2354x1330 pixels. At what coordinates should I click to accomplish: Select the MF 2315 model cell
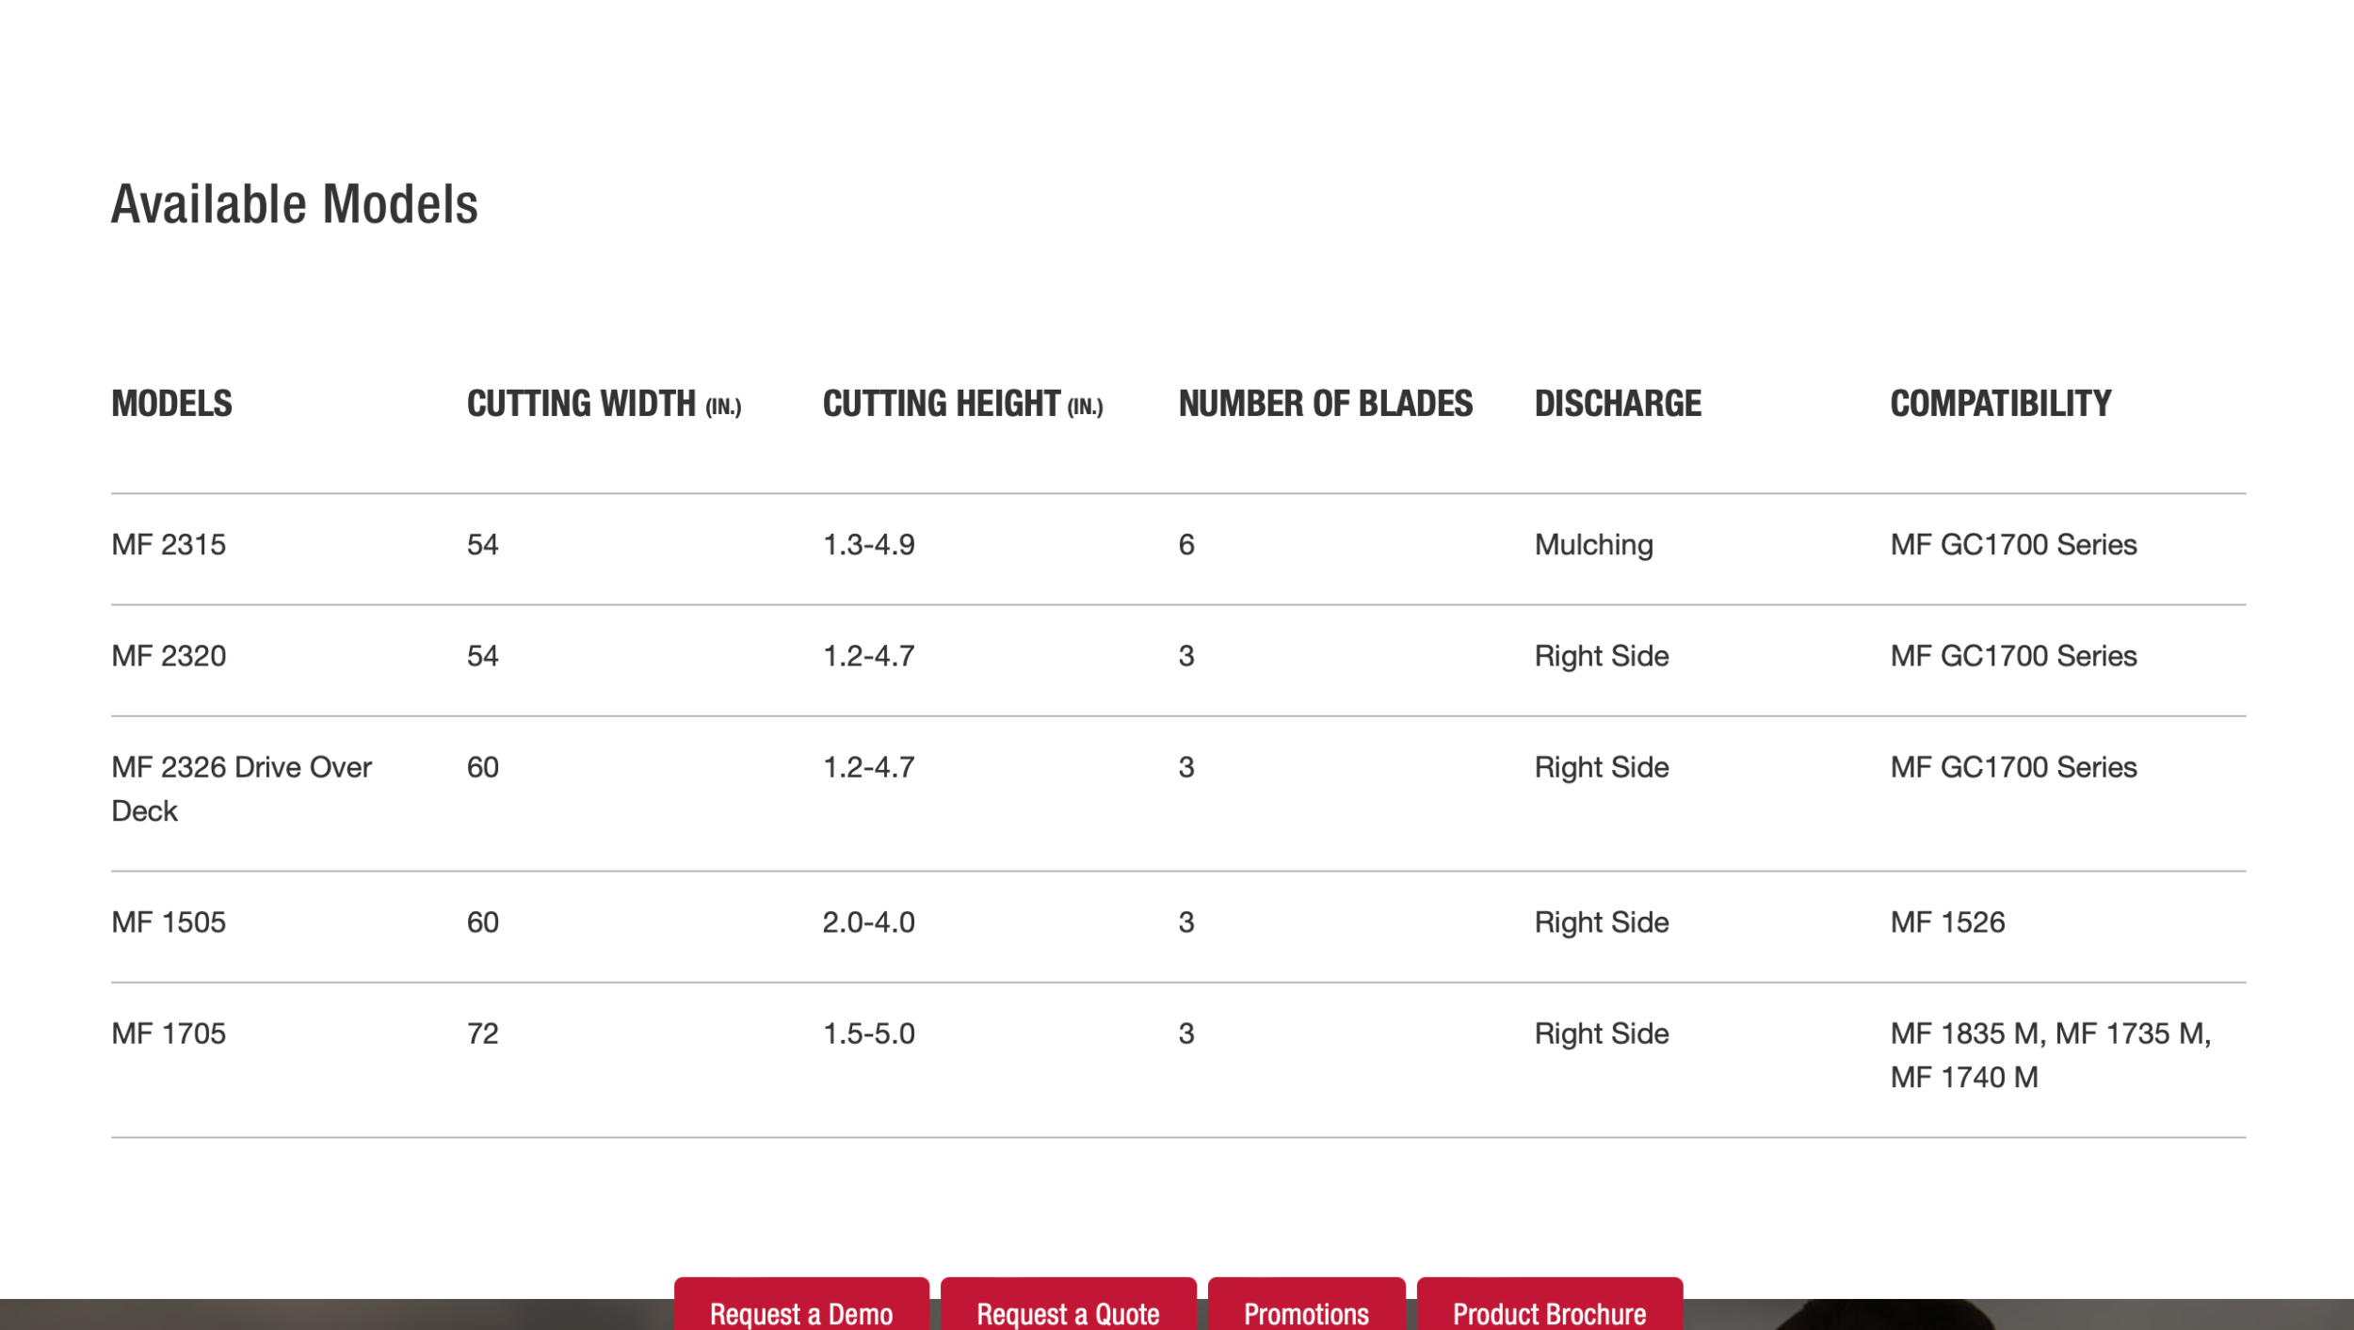pyautogui.click(x=169, y=545)
